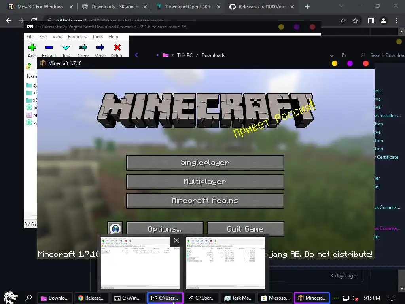Screen dimensions: 405x304
Task: Click the red Delete X in 7-Zip
Action: click(117, 47)
